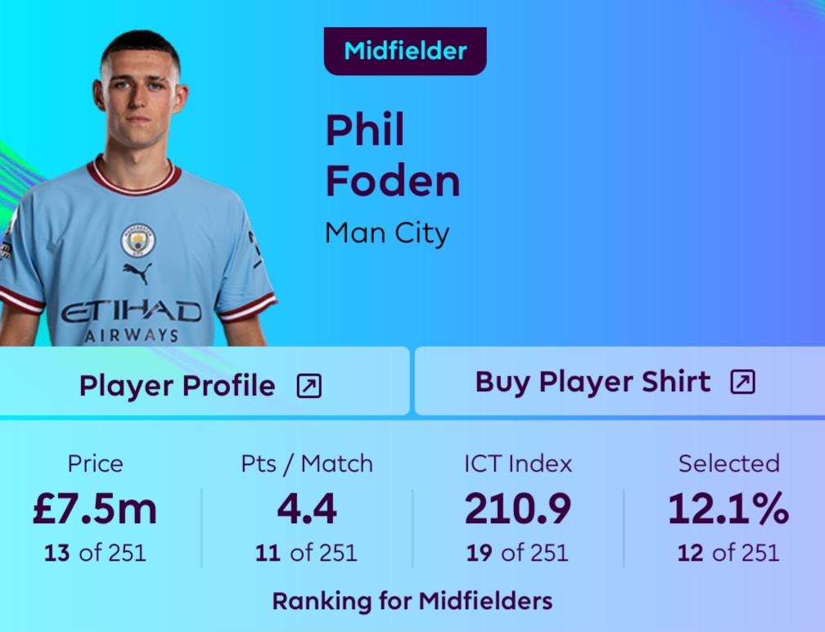
Task: Click the Puma logo on the shirt
Action: (137, 273)
